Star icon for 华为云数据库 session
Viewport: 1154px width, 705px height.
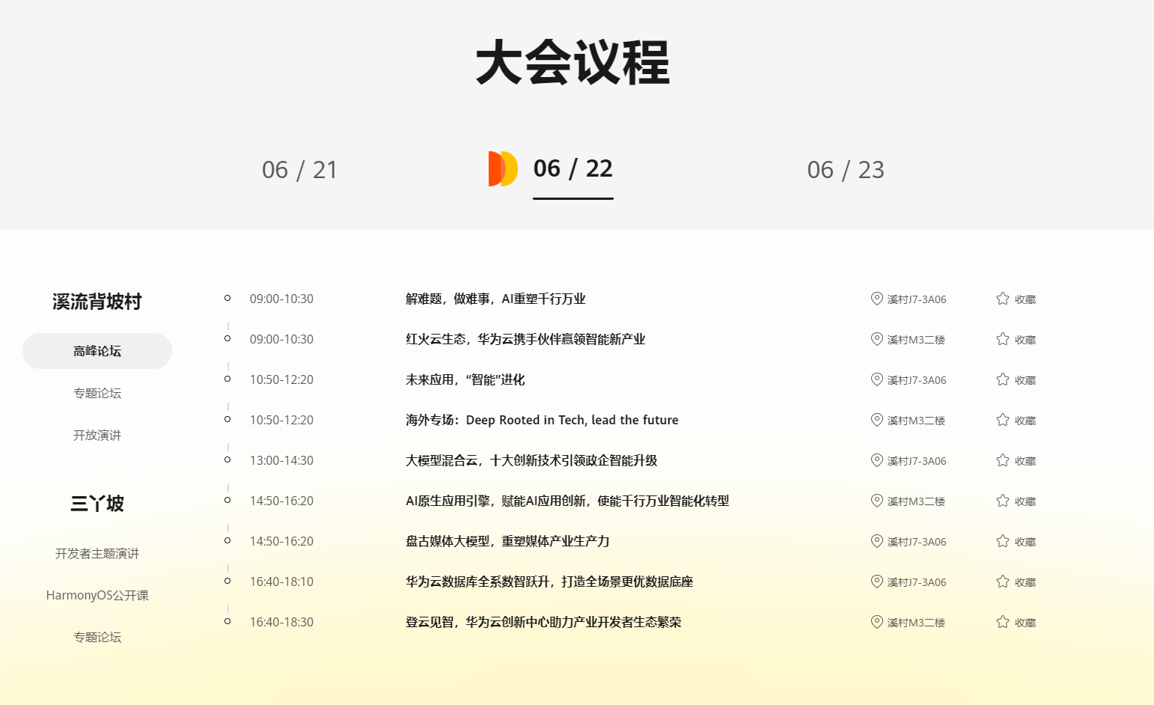point(1003,582)
